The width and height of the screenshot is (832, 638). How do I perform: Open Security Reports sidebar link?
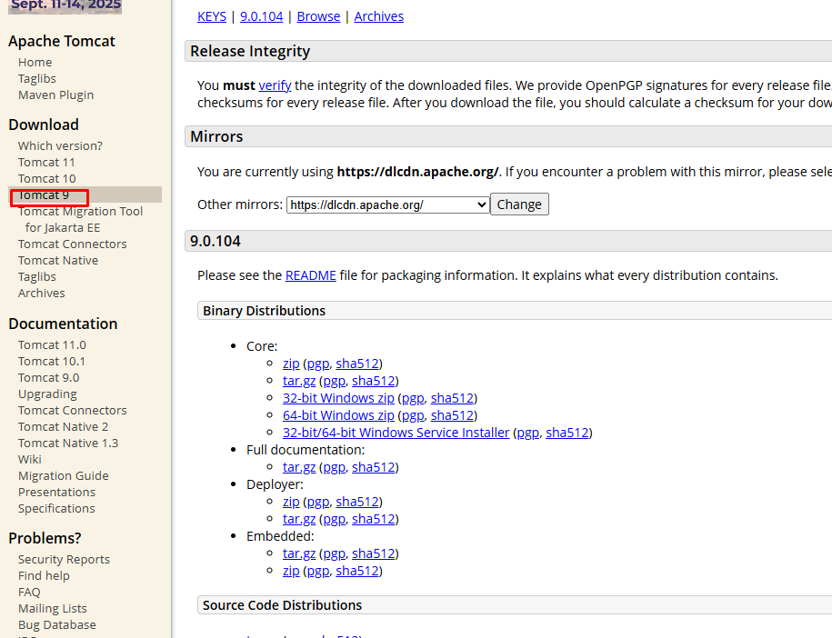64,560
